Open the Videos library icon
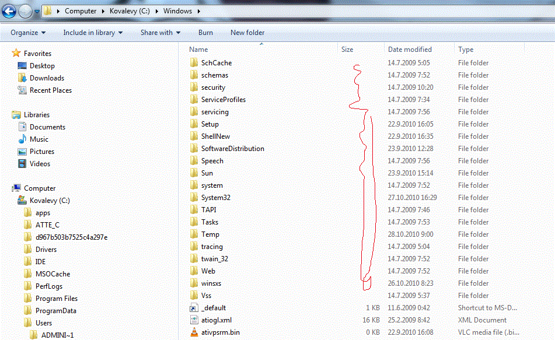 22,163
